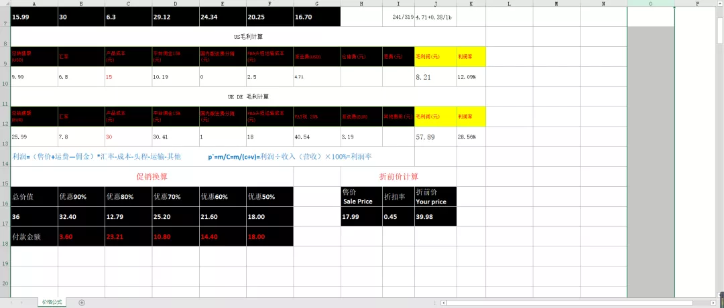Select the profit rate cell 28.56%
This screenshot has height=308, width=724.
[471, 137]
